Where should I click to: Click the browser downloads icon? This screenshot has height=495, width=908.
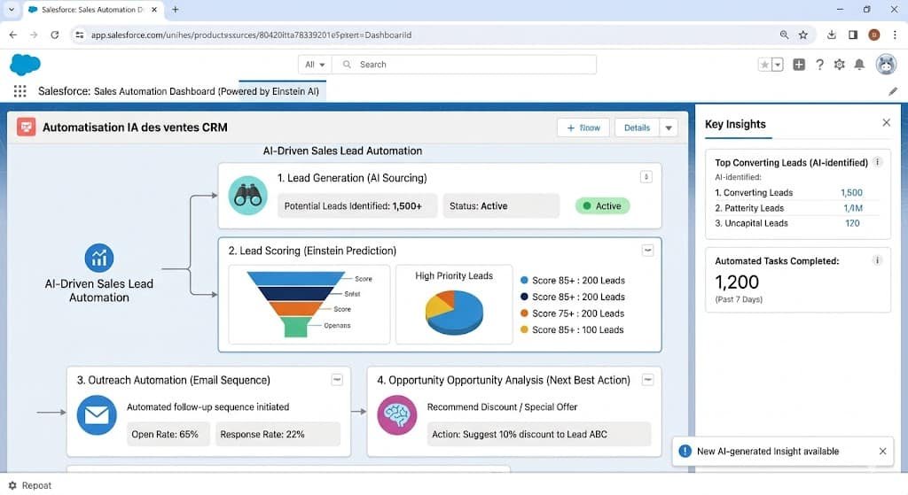pos(832,35)
